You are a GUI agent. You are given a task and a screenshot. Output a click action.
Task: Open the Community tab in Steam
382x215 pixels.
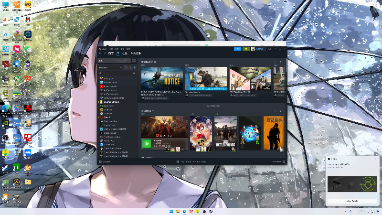(x=125, y=53)
